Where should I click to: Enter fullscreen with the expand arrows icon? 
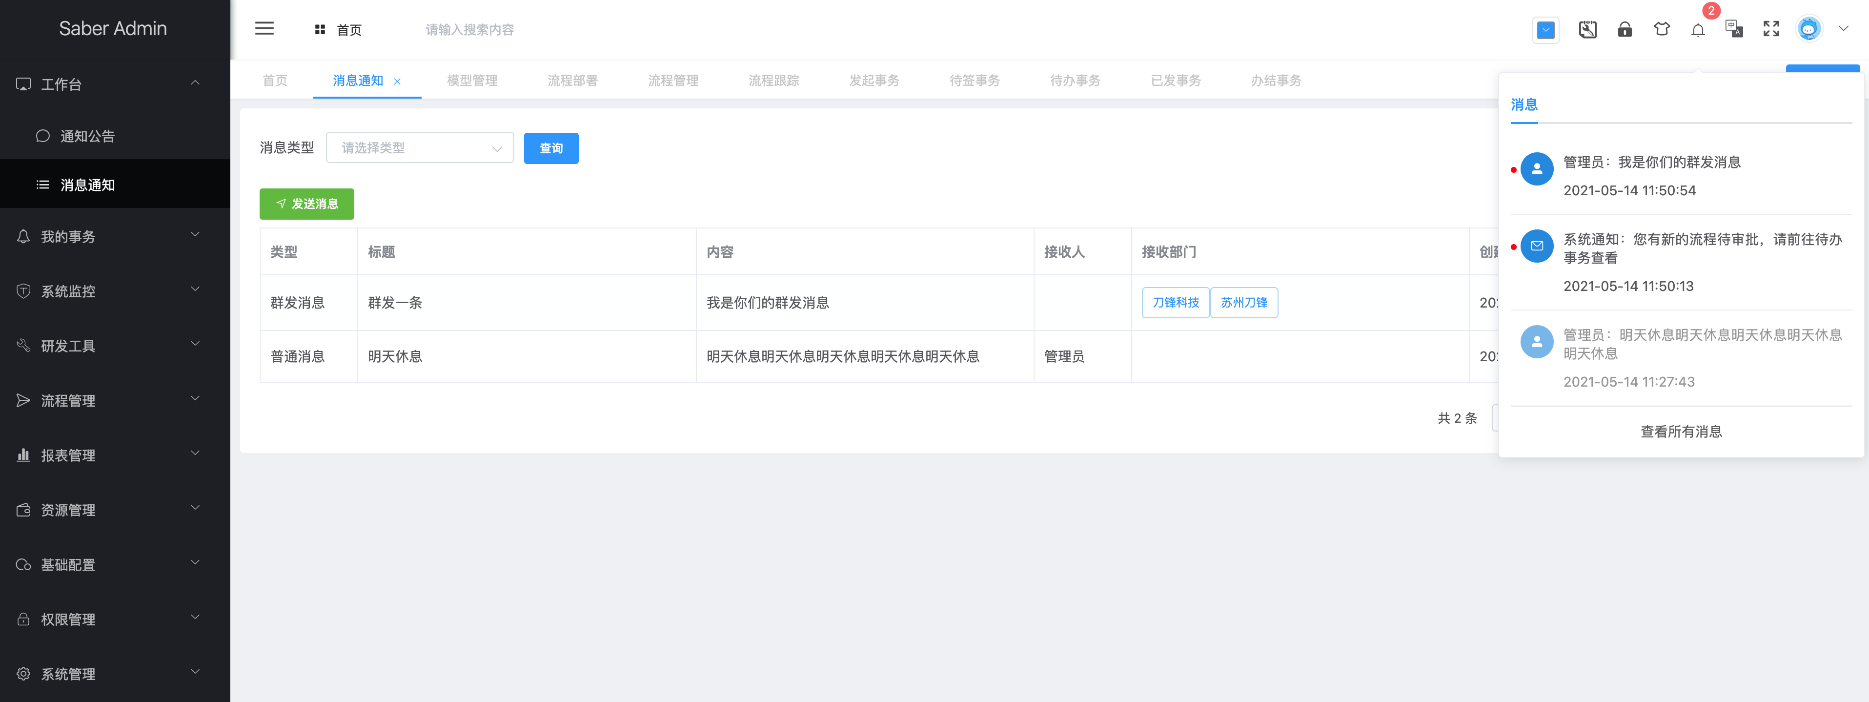tap(1771, 29)
